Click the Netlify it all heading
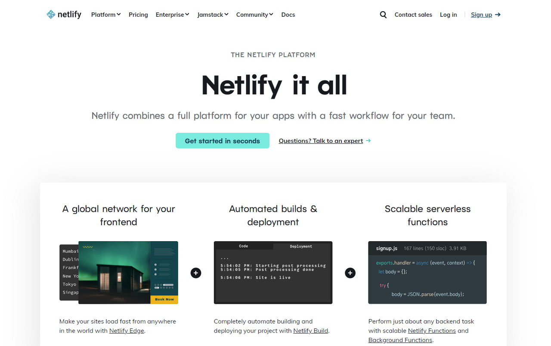Screen dimensions: 551x346 [x=274, y=85]
